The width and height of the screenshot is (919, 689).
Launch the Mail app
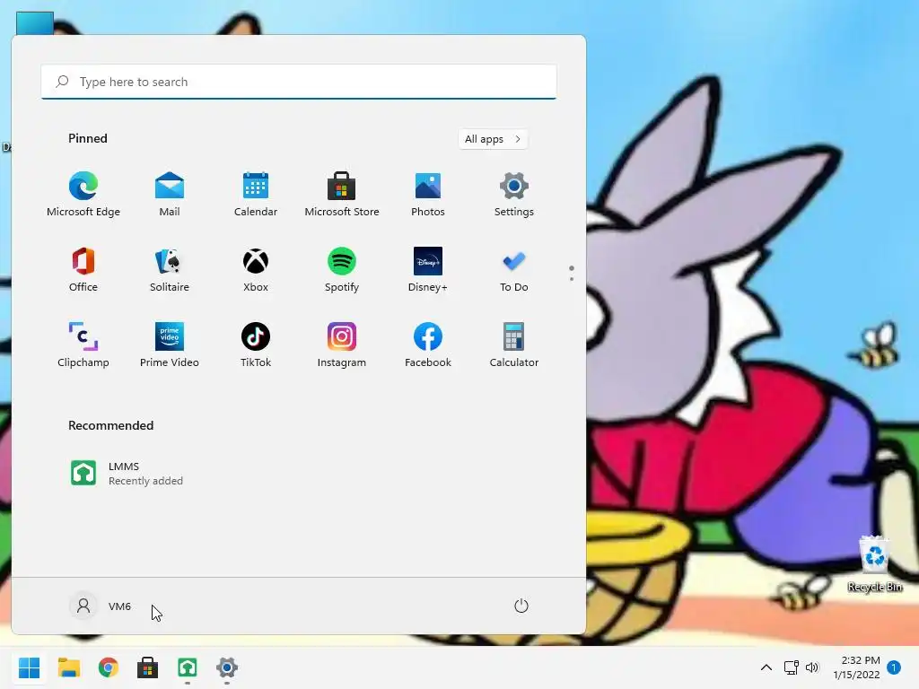pyautogui.click(x=170, y=195)
